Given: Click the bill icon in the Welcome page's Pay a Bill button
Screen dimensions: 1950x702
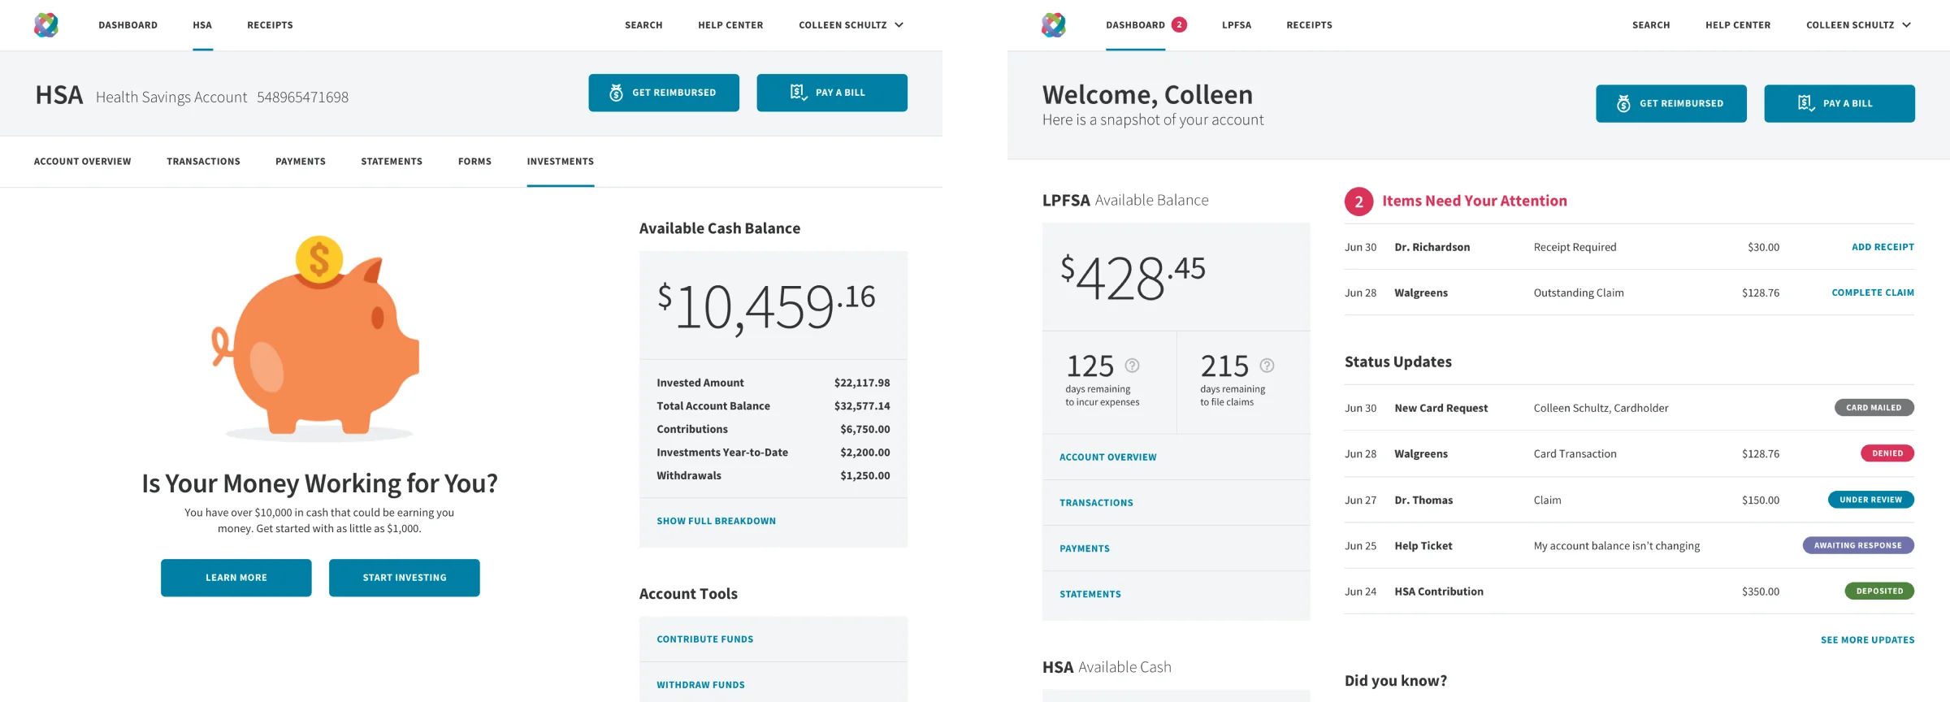Looking at the screenshot, I should [x=1805, y=103].
